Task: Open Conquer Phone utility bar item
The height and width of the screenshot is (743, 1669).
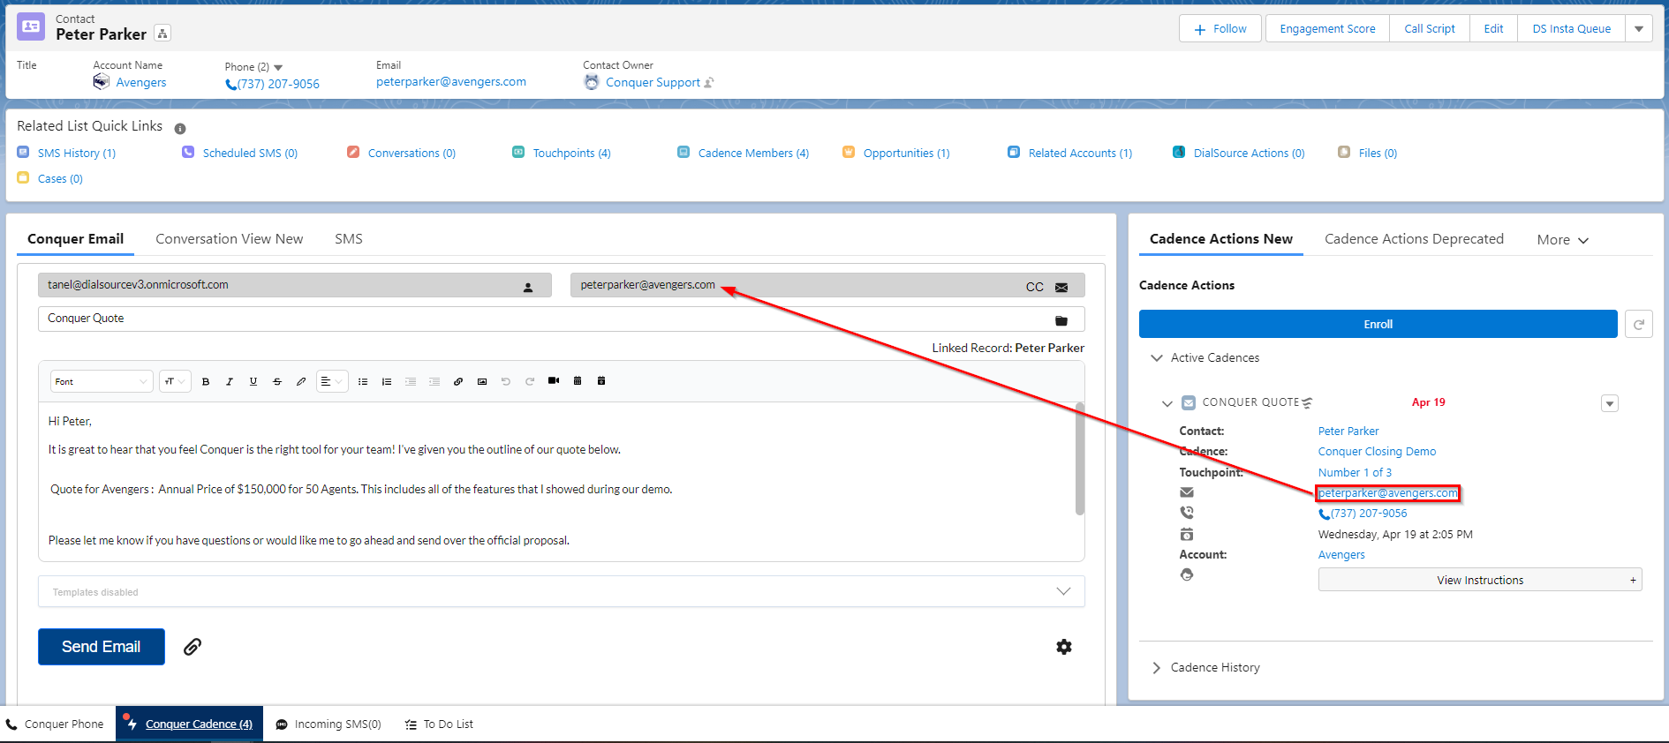Action: click(55, 724)
